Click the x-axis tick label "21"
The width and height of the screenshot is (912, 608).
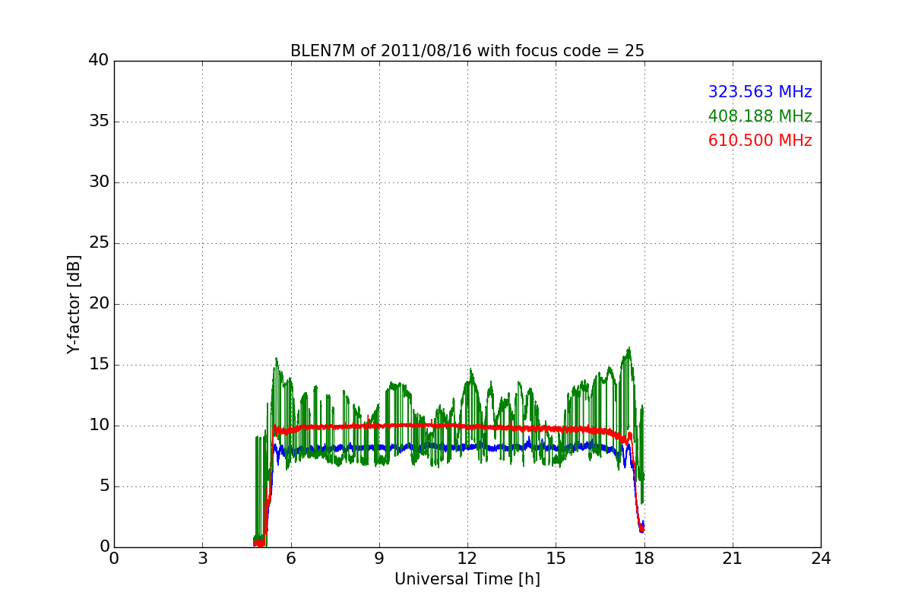point(733,559)
